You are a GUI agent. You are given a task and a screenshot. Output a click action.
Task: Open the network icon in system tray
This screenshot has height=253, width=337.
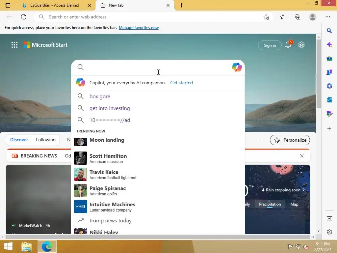click(298, 246)
